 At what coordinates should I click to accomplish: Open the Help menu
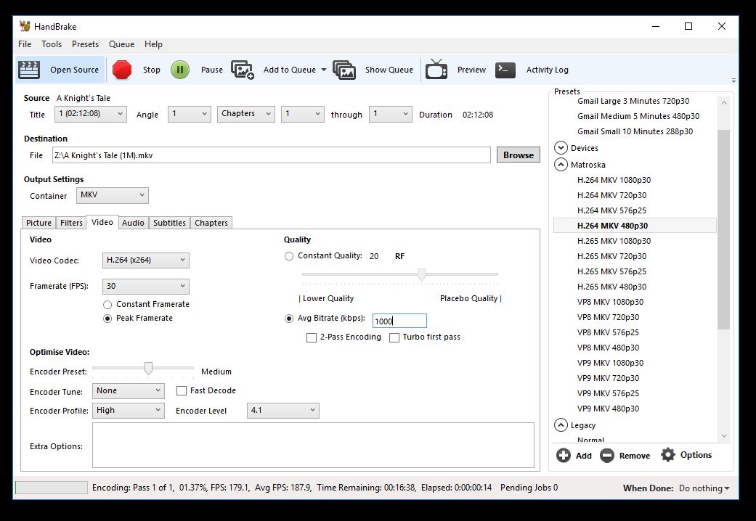(153, 44)
